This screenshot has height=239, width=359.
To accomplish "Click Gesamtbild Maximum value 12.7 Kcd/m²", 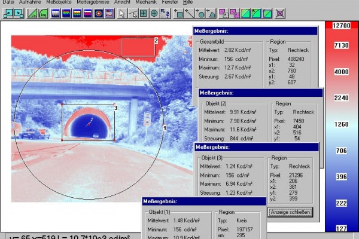I will point(238,68).
